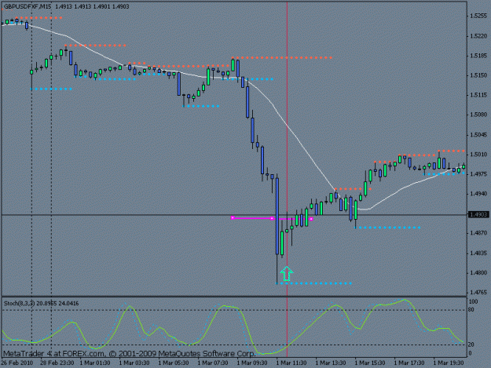Click the stochastic scale value 20
Viewport: 491px width, 368px height.
tap(471, 344)
